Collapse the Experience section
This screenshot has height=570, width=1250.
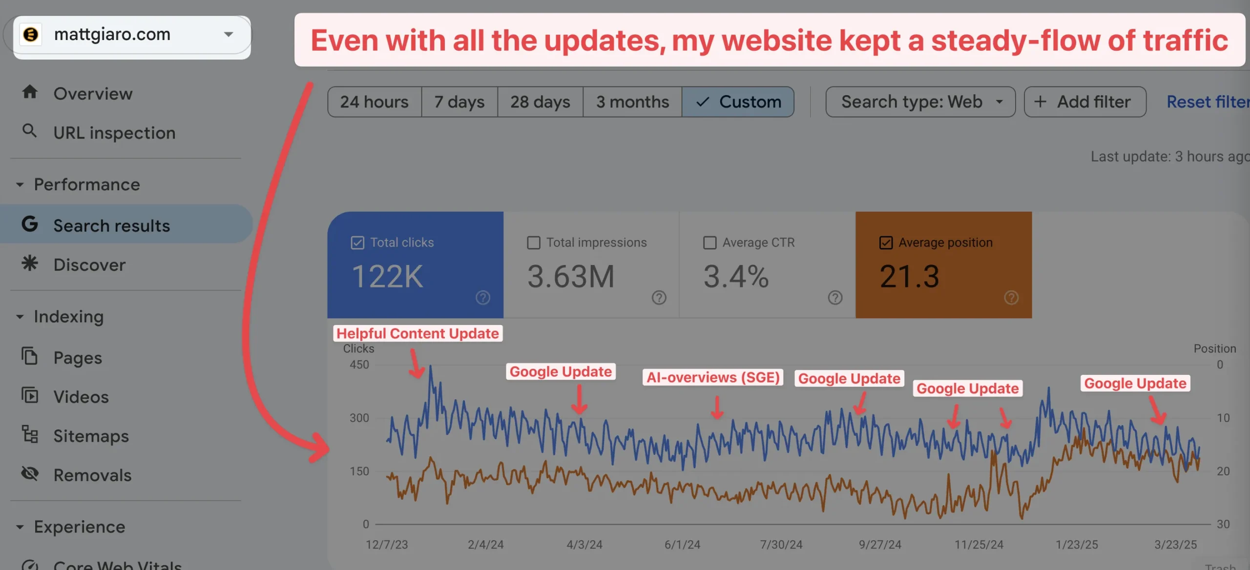(20, 527)
